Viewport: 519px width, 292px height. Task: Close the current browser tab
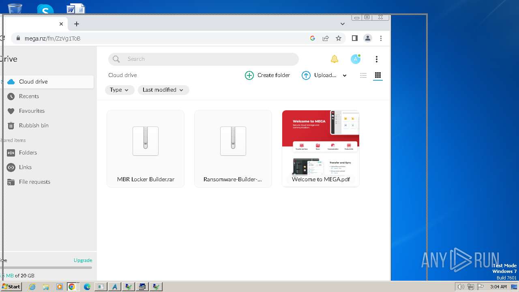click(x=61, y=24)
